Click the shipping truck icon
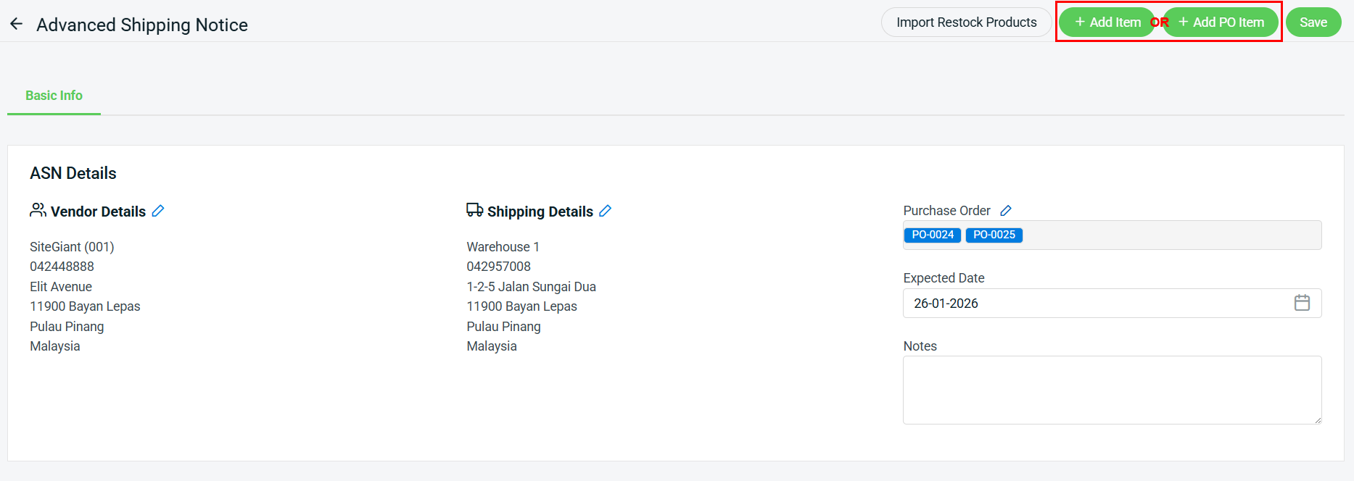The height and width of the screenshot is (481, 1354). pos(474,210)
